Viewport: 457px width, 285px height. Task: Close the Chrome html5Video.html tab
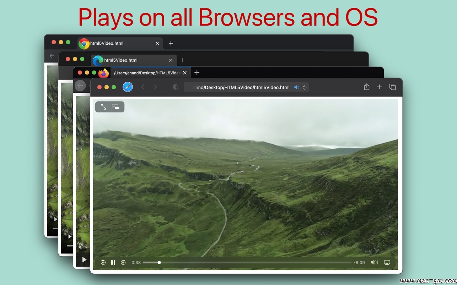(157, 43)
